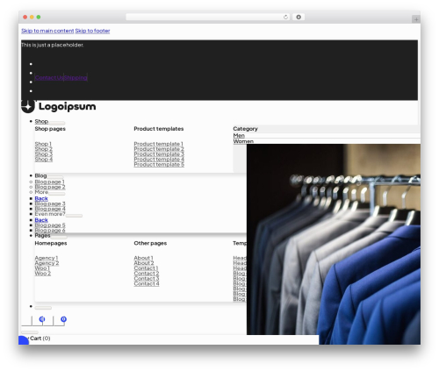Open the Contact 2 page
This screenshot has height=371, width=439.
(x=147, y=274)
